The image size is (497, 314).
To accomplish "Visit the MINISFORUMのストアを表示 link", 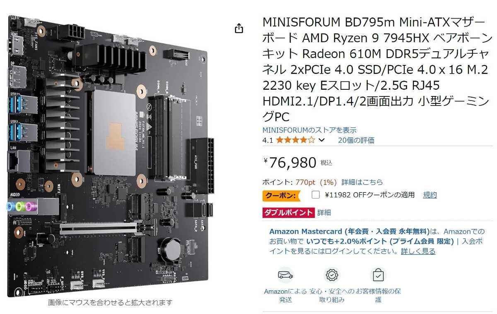I will click(309, 130).
